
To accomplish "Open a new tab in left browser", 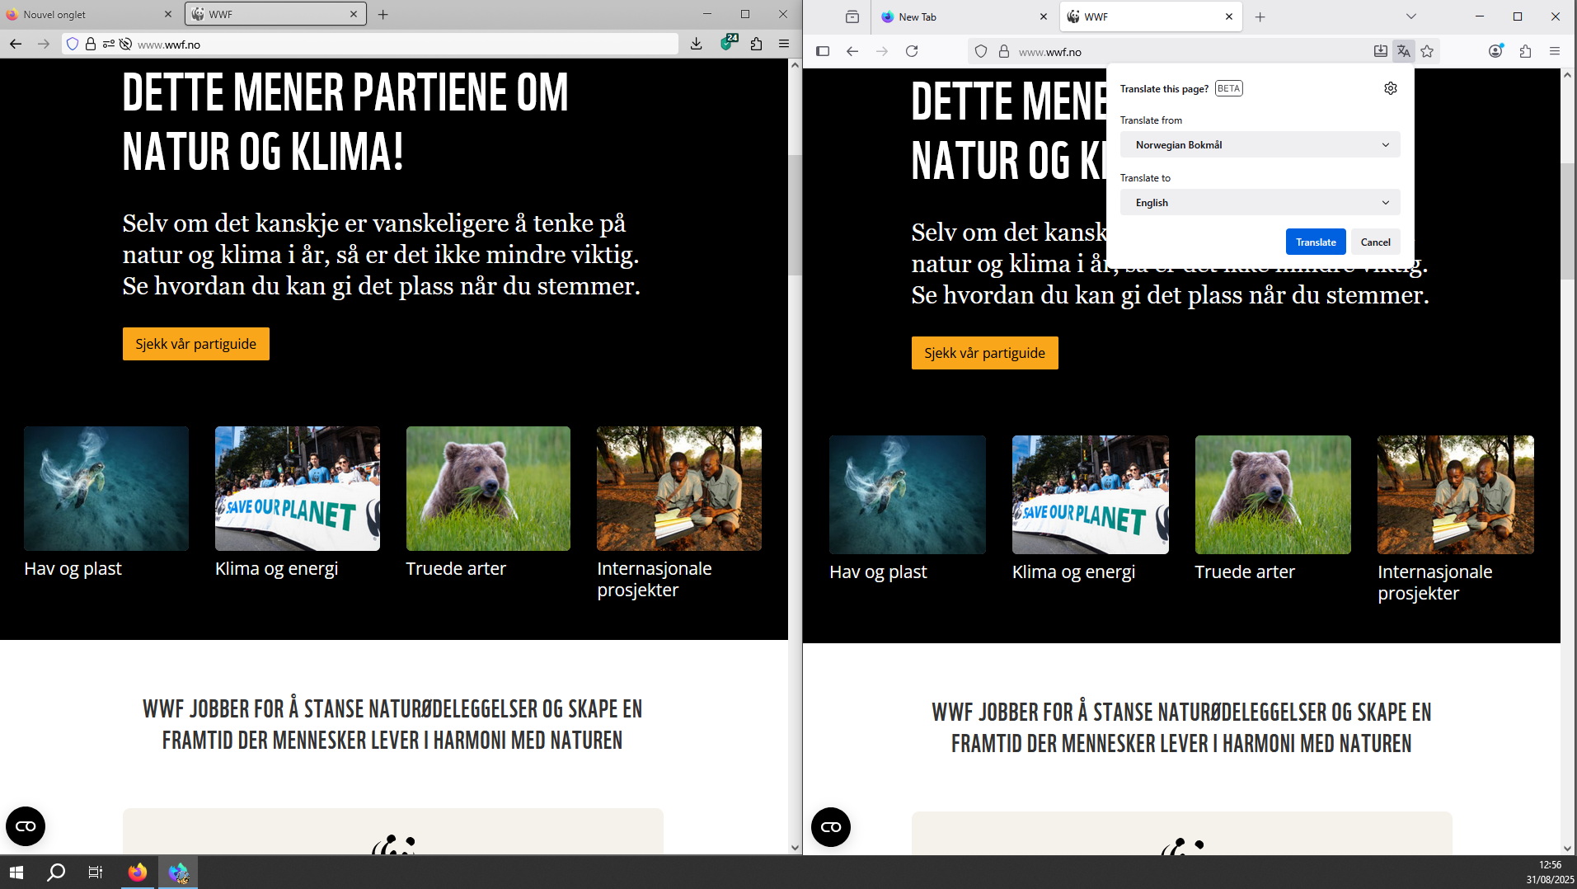I will 383,14.
